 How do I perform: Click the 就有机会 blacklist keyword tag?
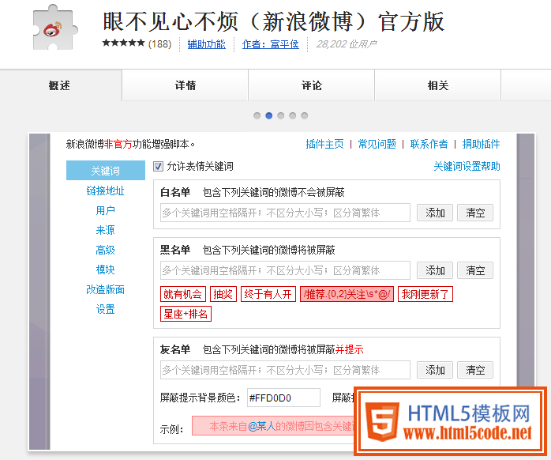[182, 294]
